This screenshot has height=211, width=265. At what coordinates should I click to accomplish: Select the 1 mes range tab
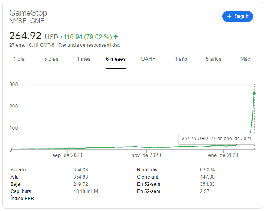[x=84, y=59]
